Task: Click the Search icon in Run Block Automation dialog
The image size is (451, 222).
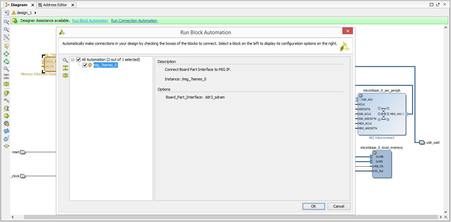Action: click(65, 60)
